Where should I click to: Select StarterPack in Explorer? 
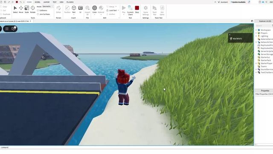[264, 60]
